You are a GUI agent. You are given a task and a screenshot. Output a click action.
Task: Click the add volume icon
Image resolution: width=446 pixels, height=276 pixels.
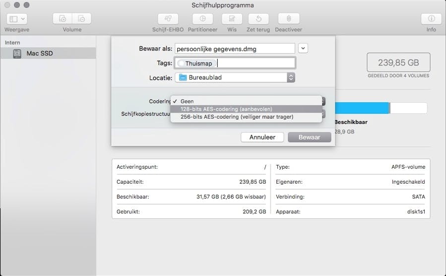63,19
